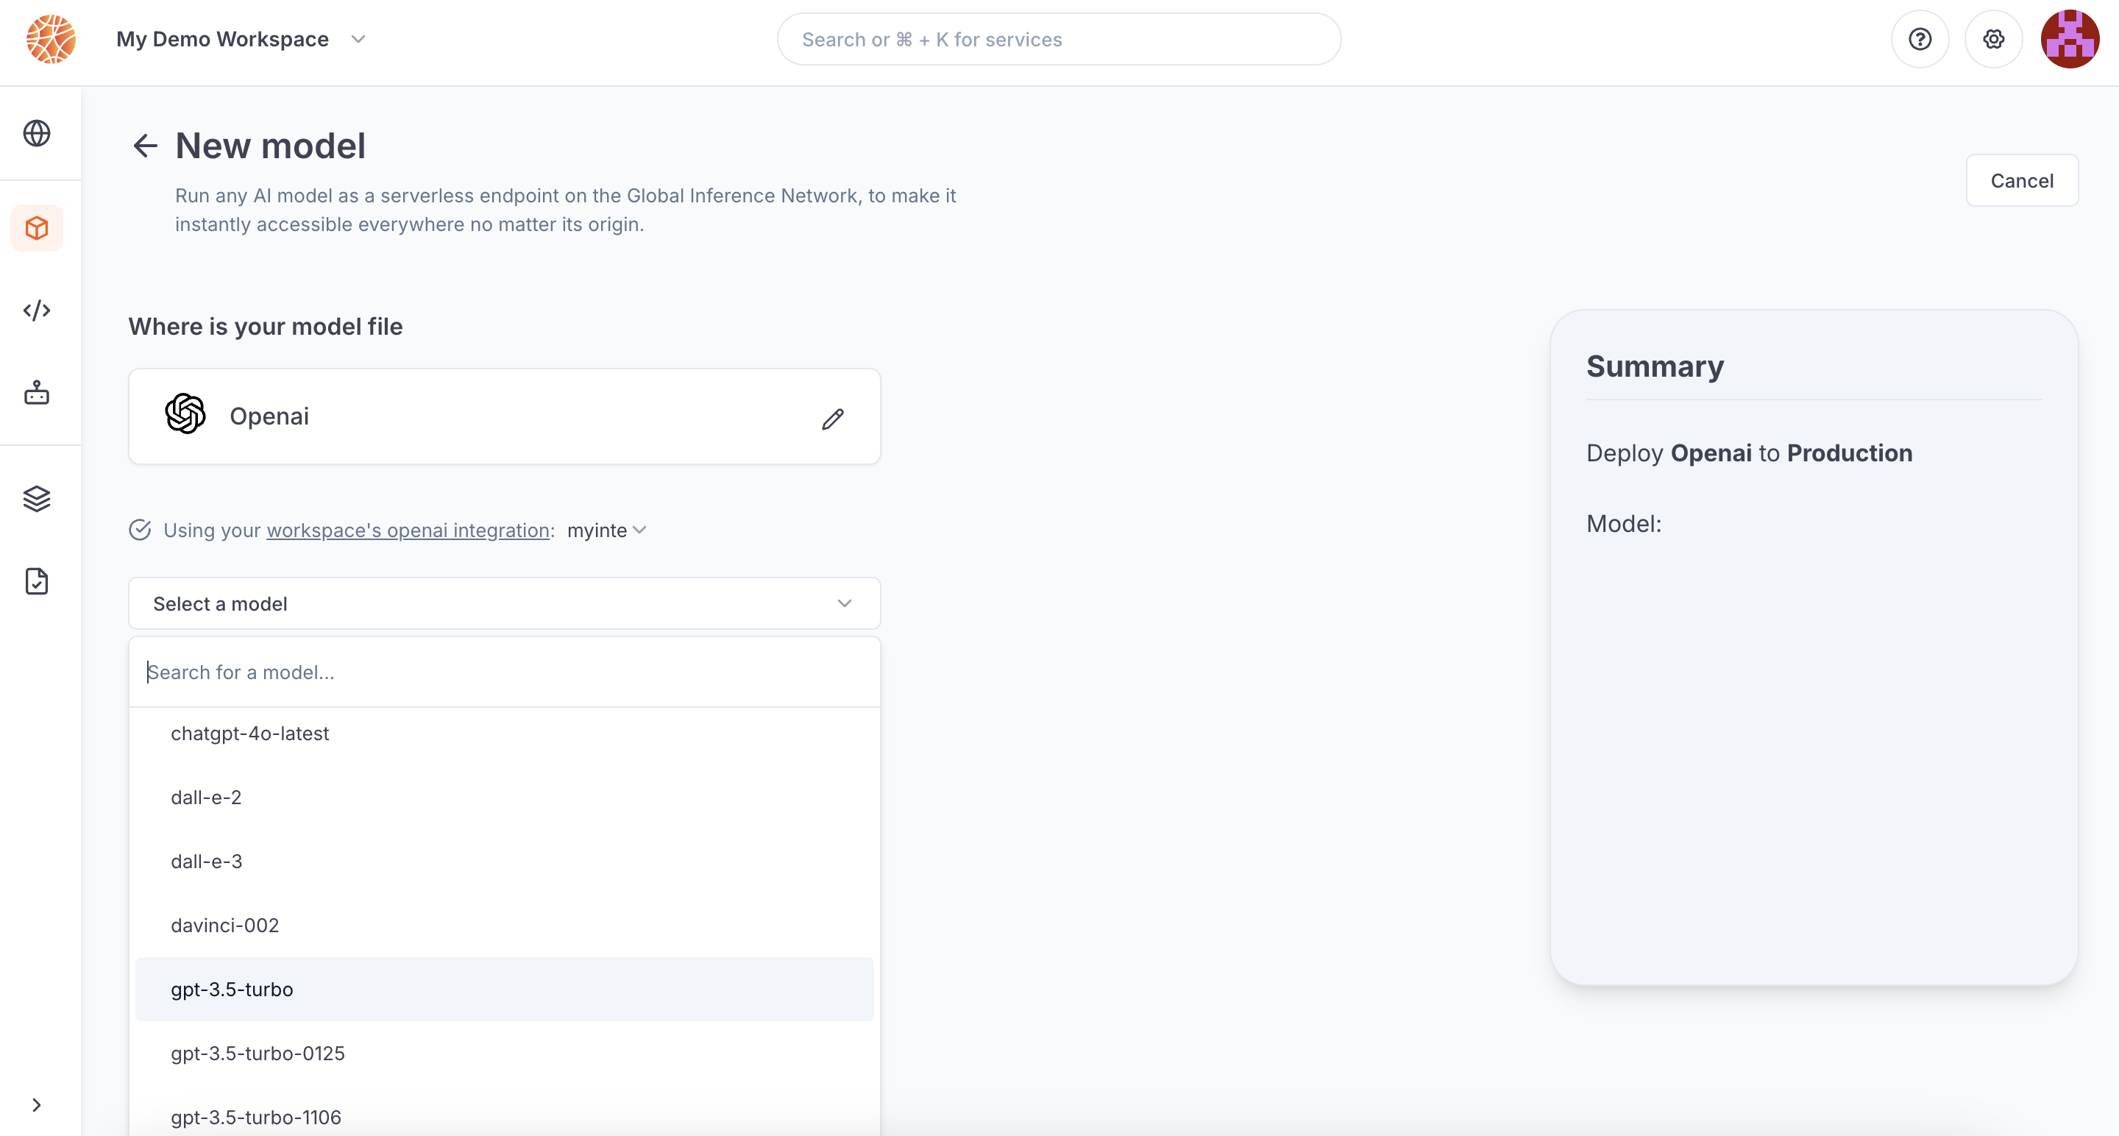Open the Models cube icon in sidebar
Image resolution: width=2119 pixels, height=1136 pixels.
point(37,228)
